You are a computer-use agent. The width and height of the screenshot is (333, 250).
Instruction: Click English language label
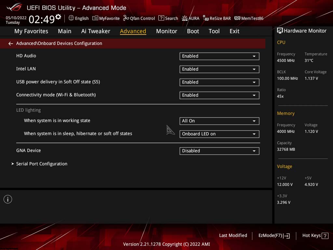(x=82, y=19)
